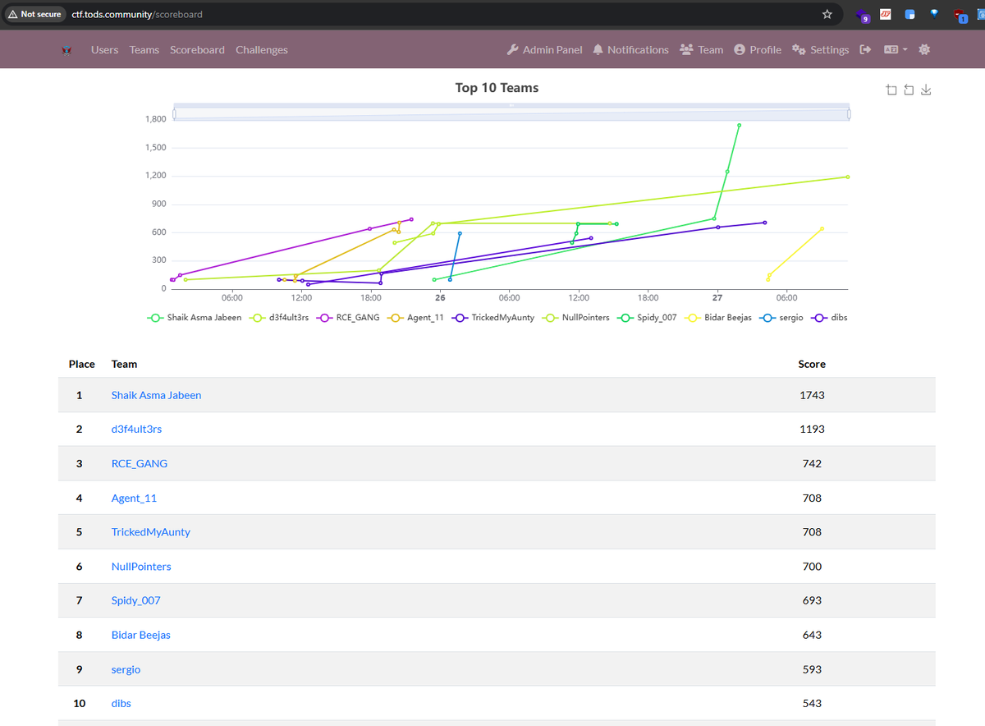Activate chart zoom tool icon
The width and height of the screenshot is (985, 726).
coord(891,90)
